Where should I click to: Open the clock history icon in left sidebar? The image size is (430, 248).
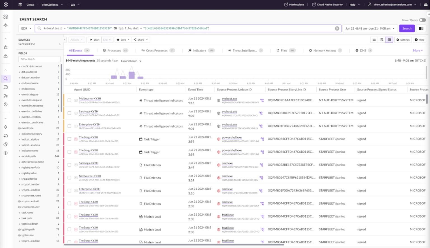pyautogui.click(x=6, y=104)
